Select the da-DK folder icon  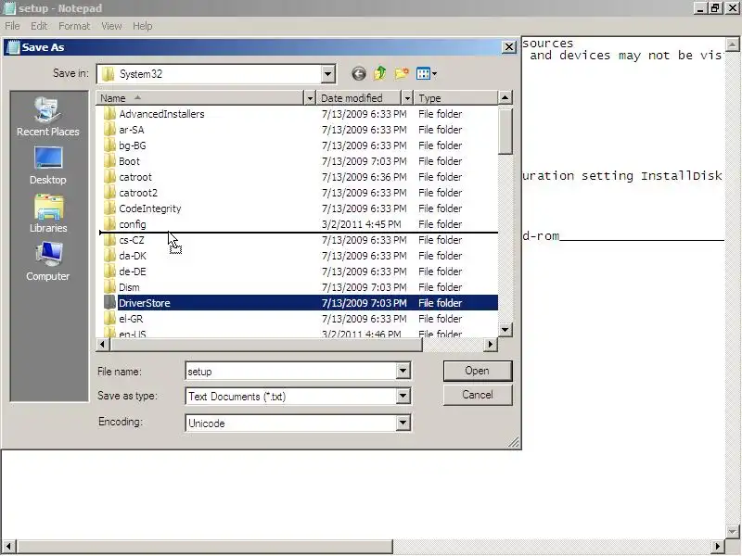[x=109, y=256]
